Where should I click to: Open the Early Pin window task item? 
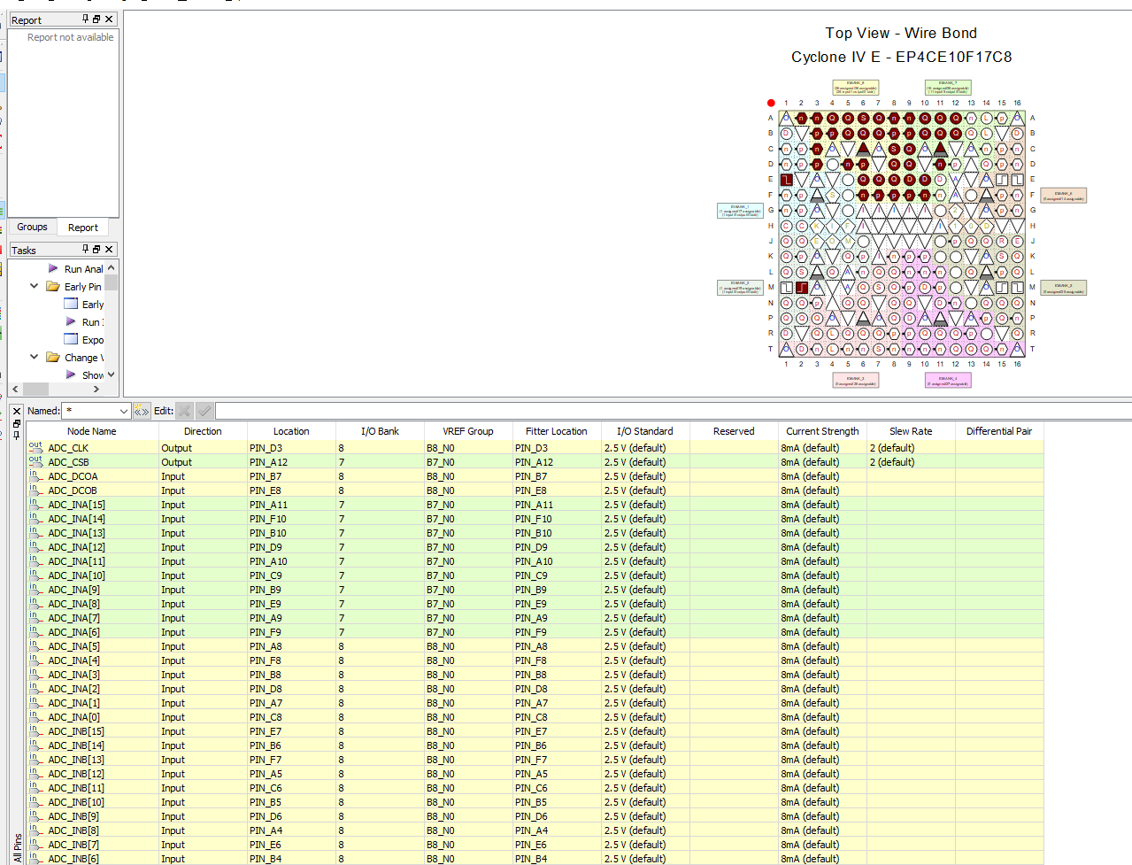point(84,304)
